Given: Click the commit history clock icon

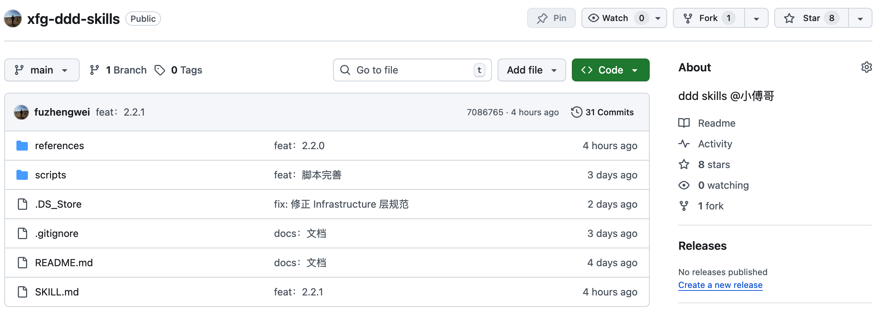Looking at the screenshot, I should pos(576,112).
